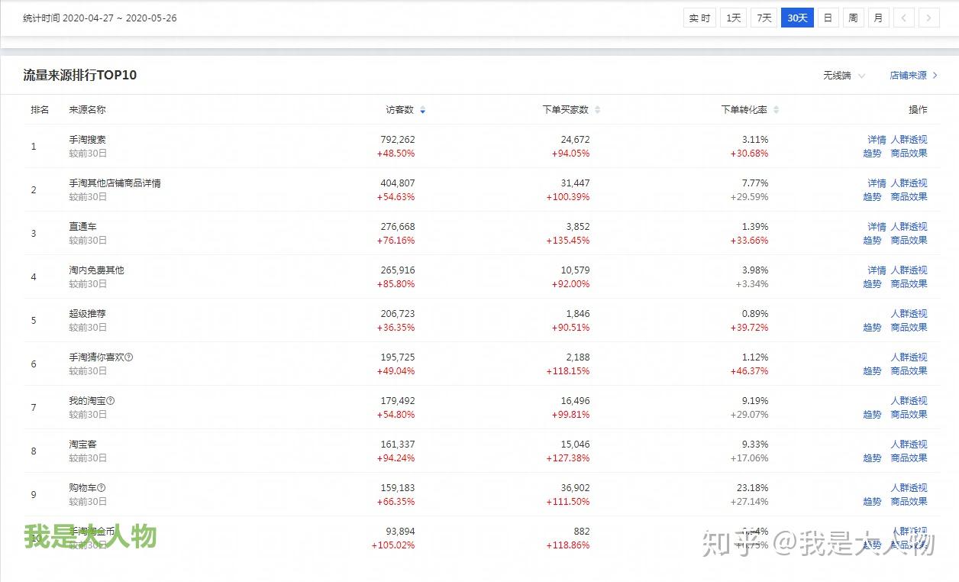Open 商品效果 for 淘内免费其他
Viewport: 959px width, 582px height.
[x=909, y=284]
